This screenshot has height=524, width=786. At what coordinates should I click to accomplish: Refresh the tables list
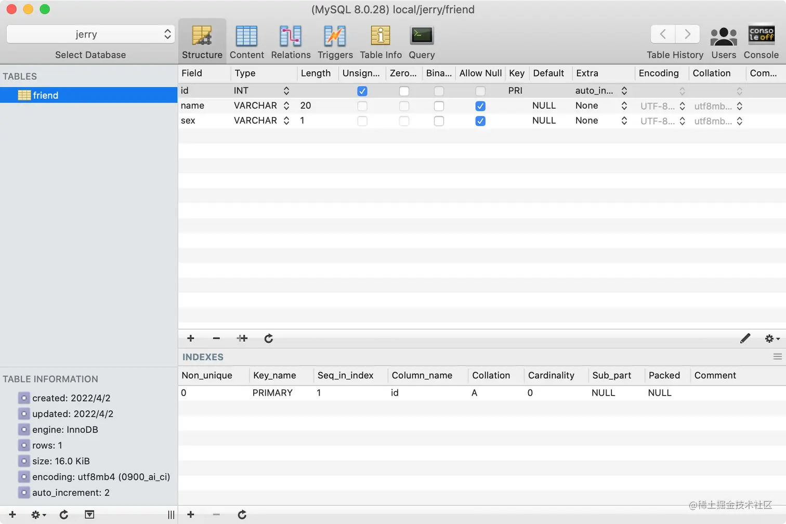64,515
